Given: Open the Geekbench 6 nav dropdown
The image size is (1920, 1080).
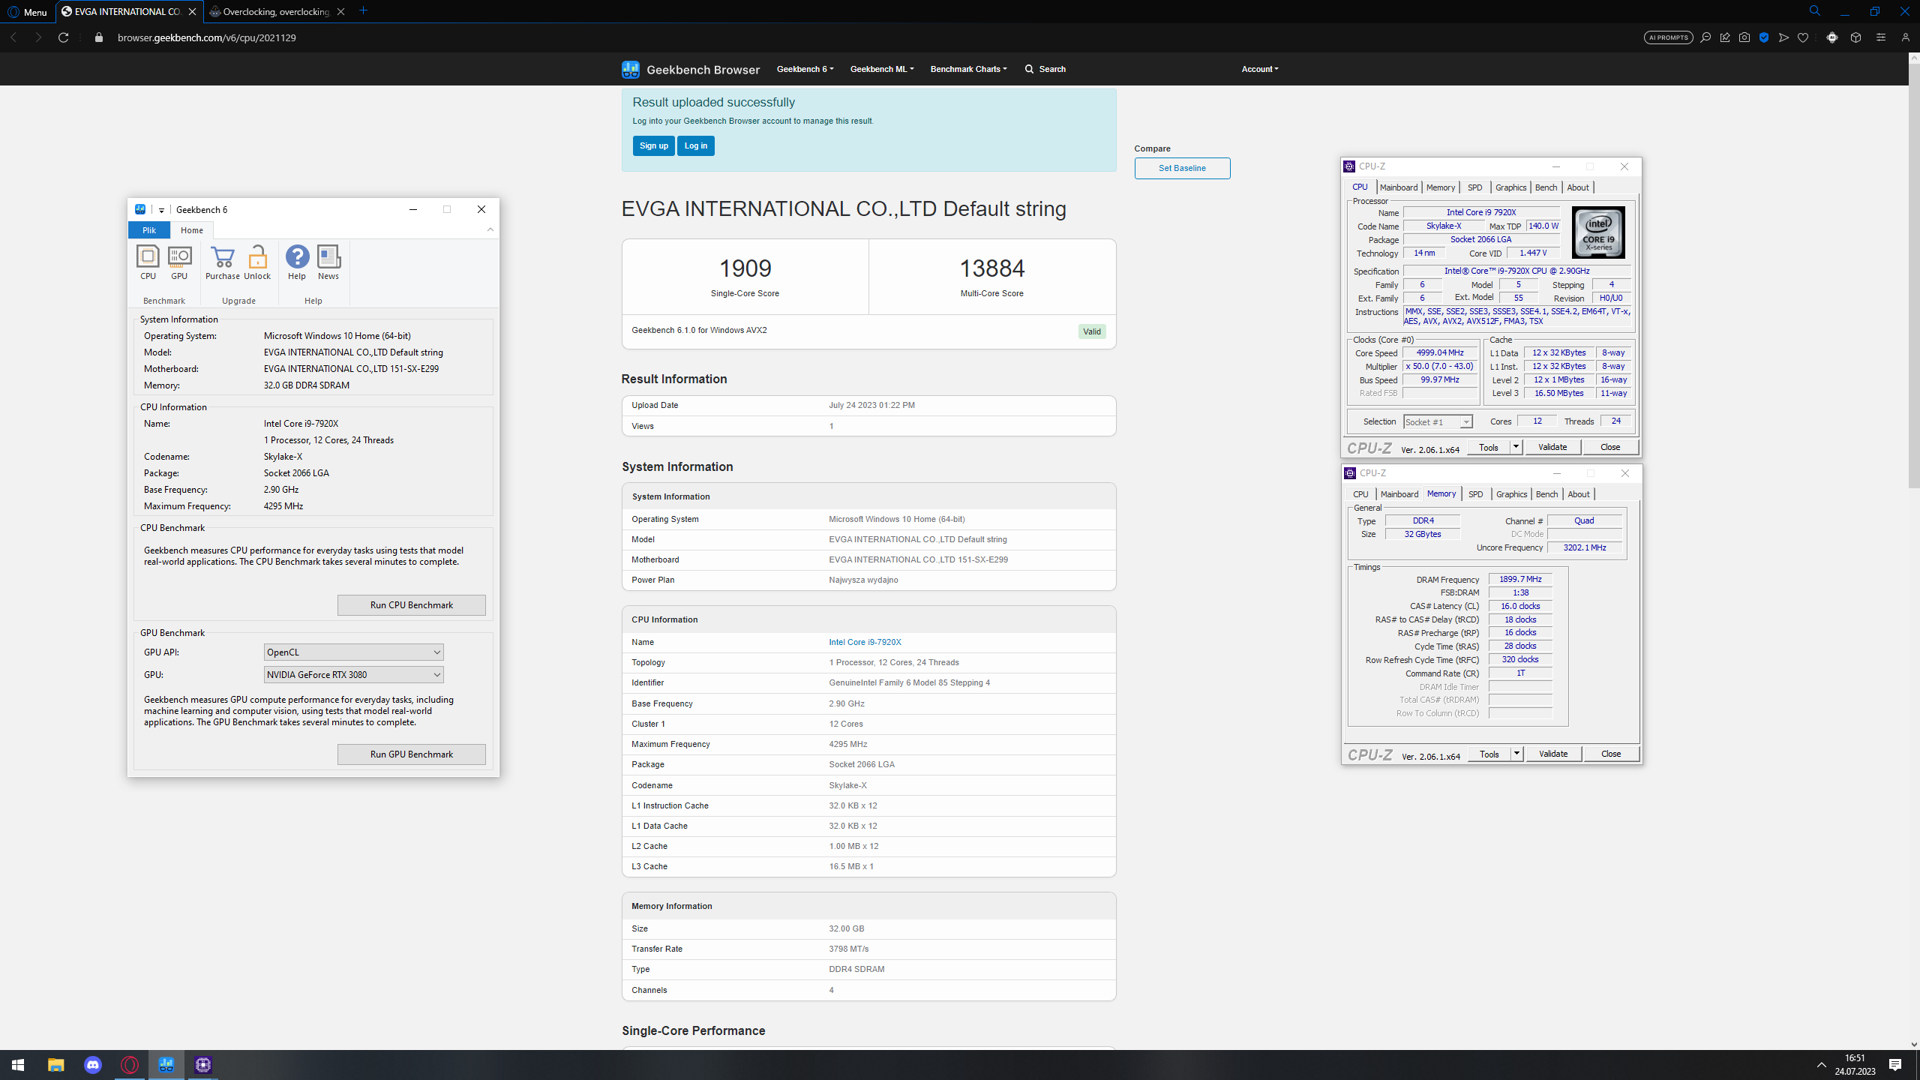Looking at the screenshot, I should pos(805,69).
